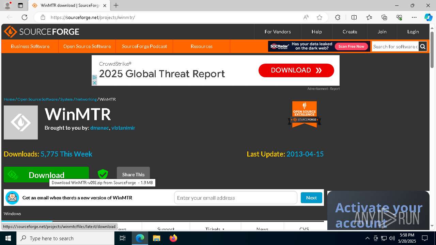Click the green Download button

46,175
